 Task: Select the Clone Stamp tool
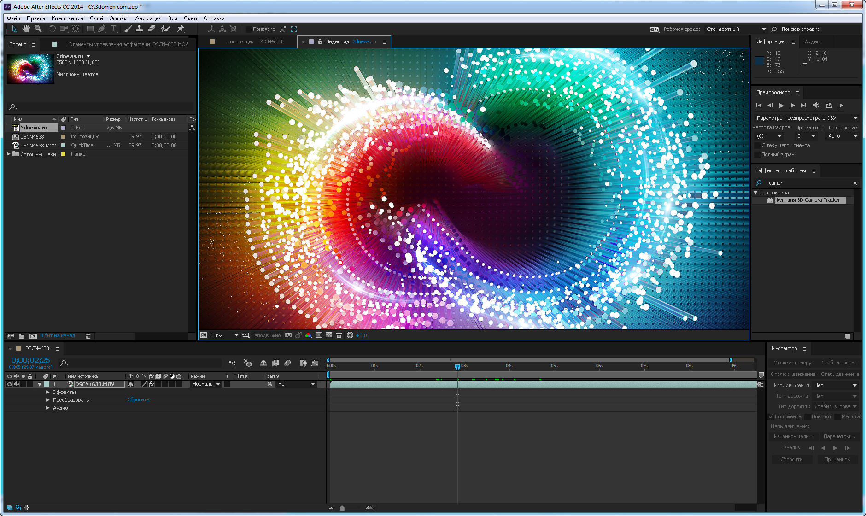(x=139, y=29)
